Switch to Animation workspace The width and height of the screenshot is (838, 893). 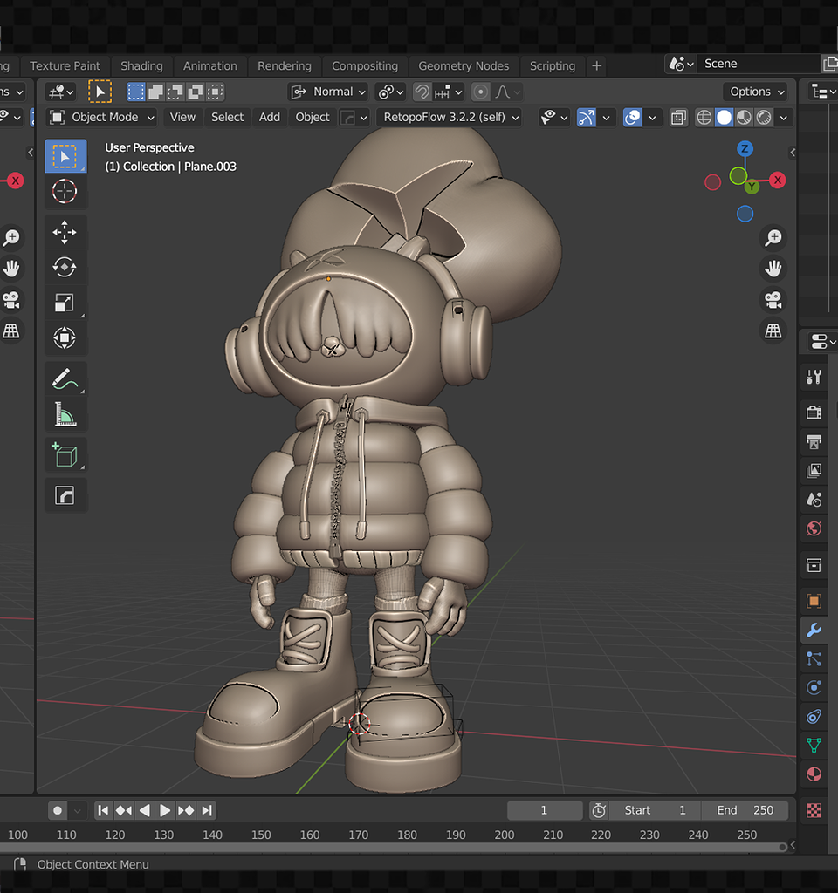pos(209,66)
